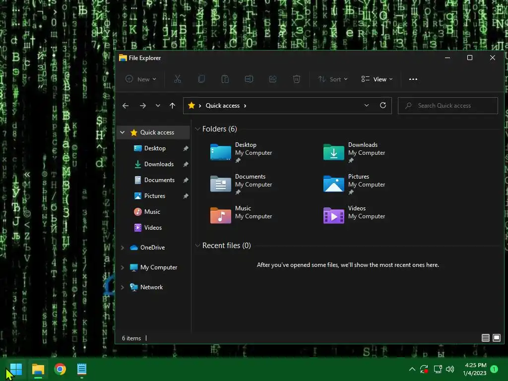The width and height of the screenshot is (508, 381).
Task: Collapse the Folders (6) group
Action: 197,129
